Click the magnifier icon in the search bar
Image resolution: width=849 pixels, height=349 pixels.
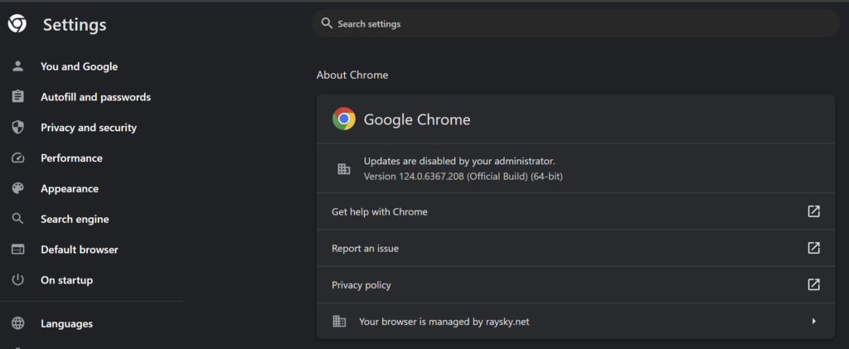point(327,23)
